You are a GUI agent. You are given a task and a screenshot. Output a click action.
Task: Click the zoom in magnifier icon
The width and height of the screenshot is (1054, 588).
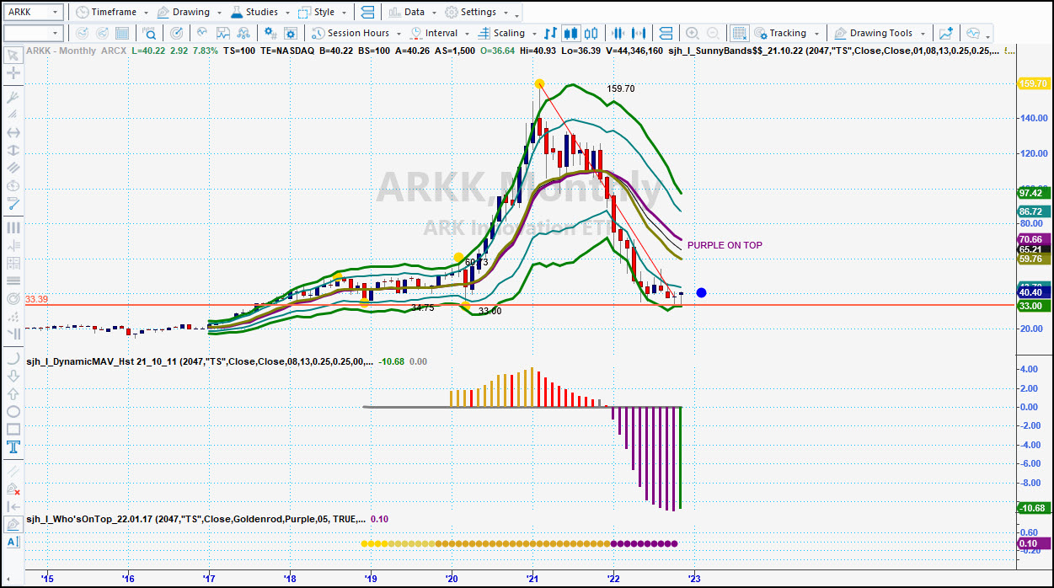pos(693,34)
